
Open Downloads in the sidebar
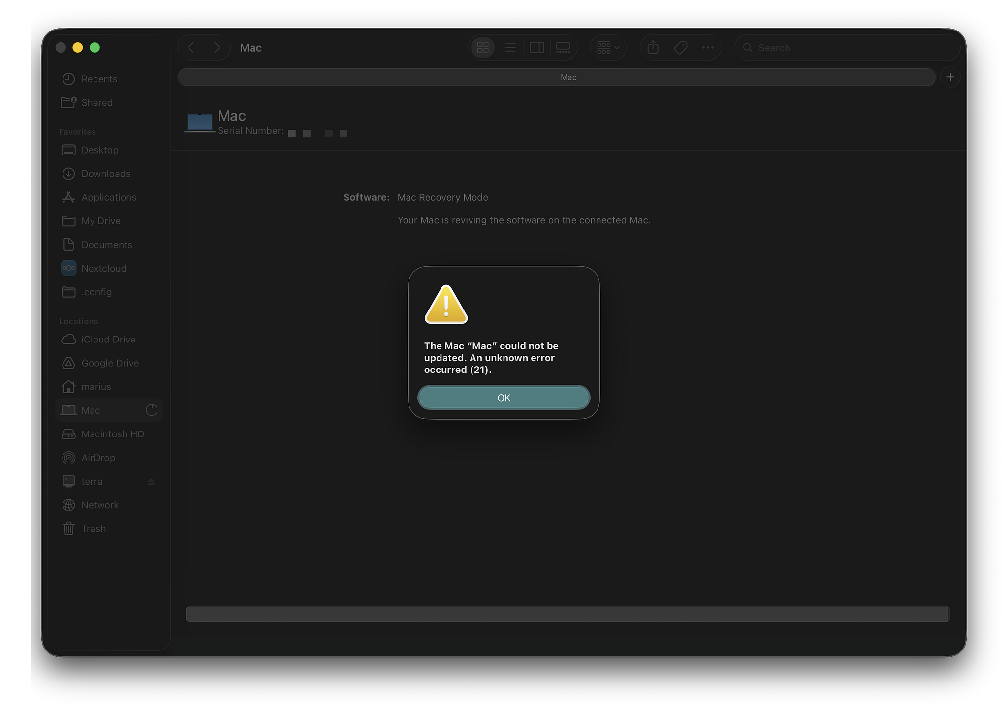(x=106, y=174)
